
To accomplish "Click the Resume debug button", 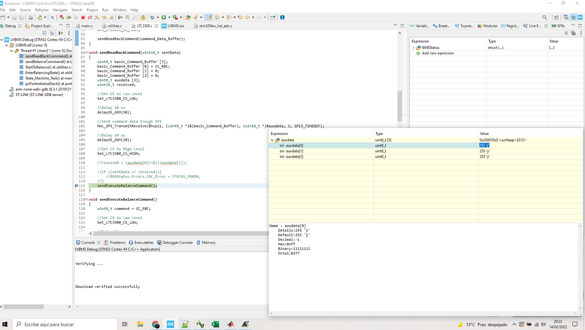I will point(69,17).
